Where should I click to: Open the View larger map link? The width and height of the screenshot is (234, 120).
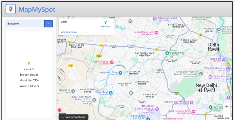(x=69, y=32)
